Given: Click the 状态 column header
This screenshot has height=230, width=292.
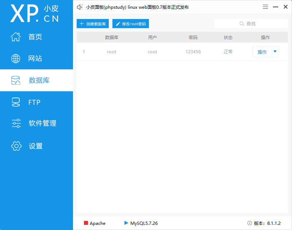Looking at the screenshot, I should pos(228,38).
